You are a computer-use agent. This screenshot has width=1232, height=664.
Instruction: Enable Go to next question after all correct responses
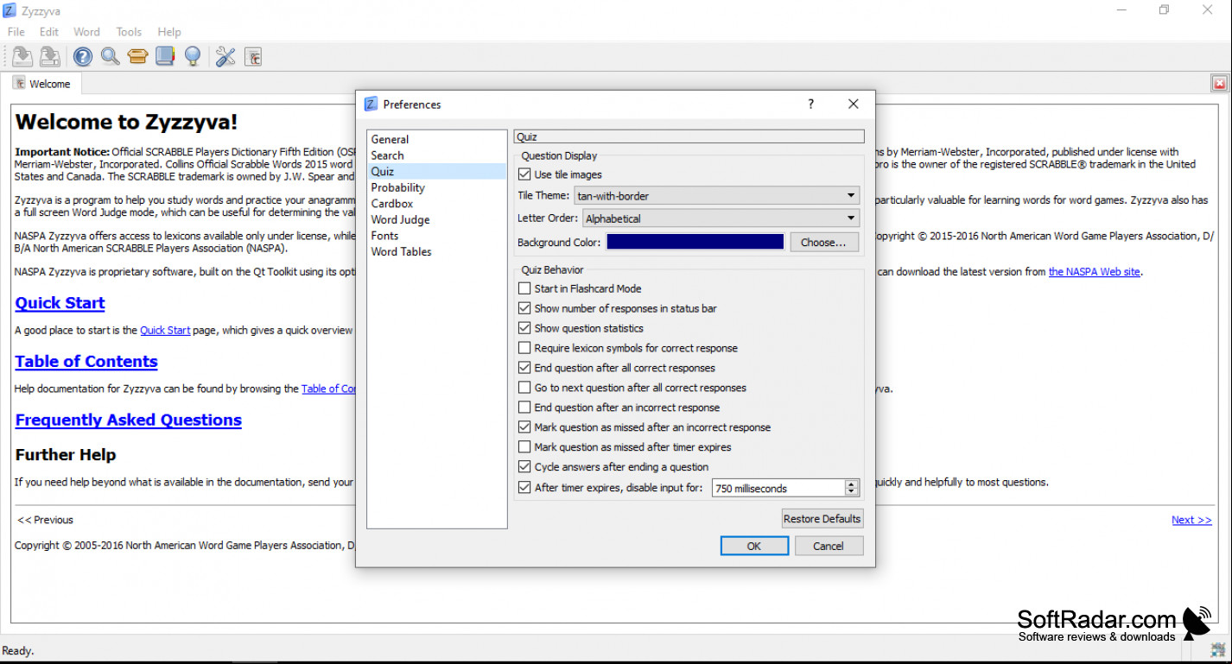click(x=524, y=388)
